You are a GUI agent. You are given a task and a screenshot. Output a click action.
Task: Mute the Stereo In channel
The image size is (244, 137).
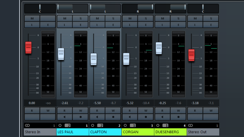32,19
